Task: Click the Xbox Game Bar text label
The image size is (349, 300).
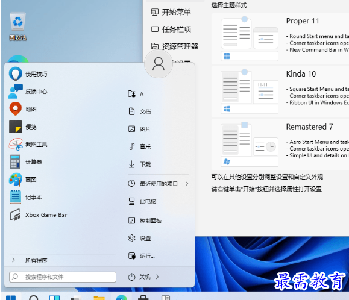Action: (x=46, y=215)
